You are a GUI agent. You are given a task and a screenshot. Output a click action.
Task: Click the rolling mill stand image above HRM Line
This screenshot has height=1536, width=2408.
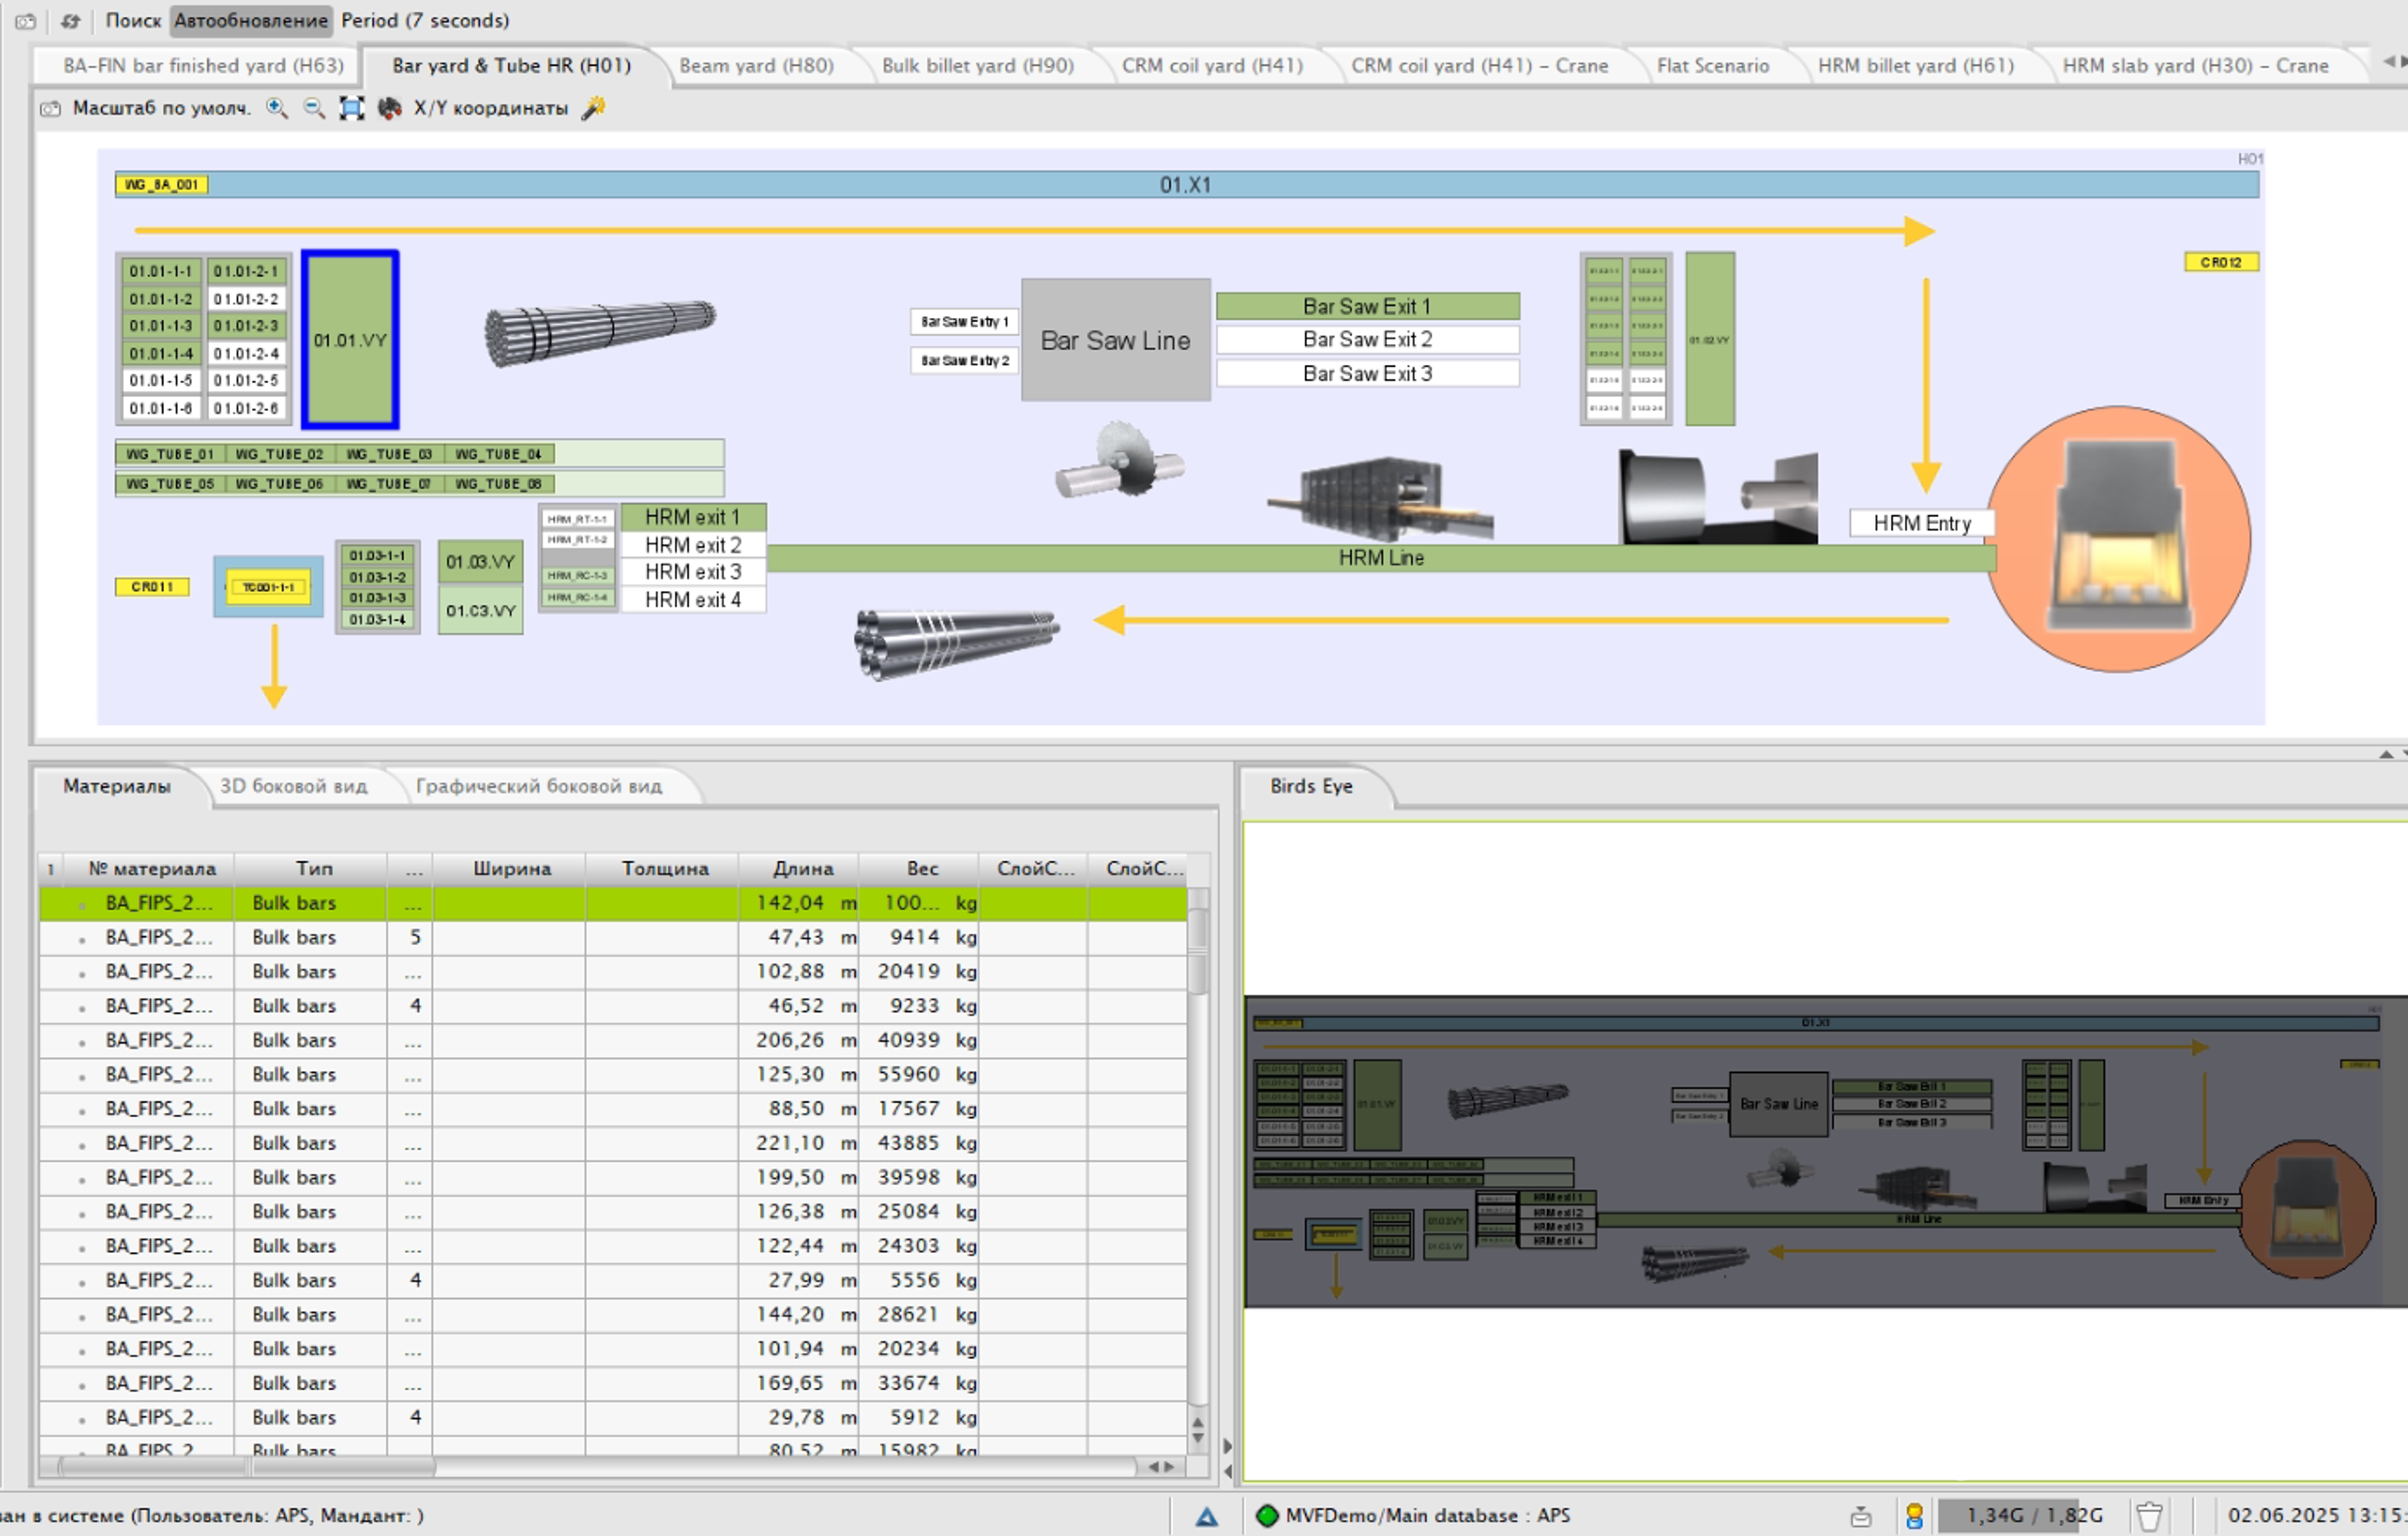(1380, 498)
